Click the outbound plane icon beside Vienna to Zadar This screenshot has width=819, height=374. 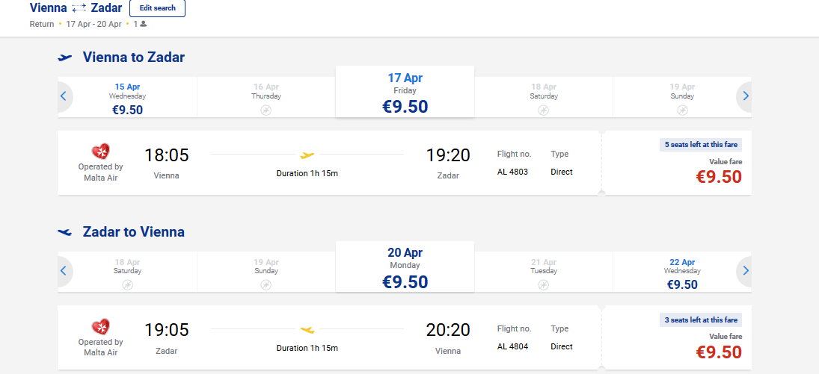pyautogui.click(x=65, y=57)
